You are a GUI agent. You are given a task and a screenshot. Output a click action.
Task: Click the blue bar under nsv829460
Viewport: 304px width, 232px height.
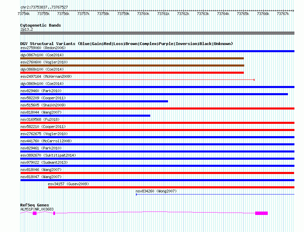tap(154, 94)
